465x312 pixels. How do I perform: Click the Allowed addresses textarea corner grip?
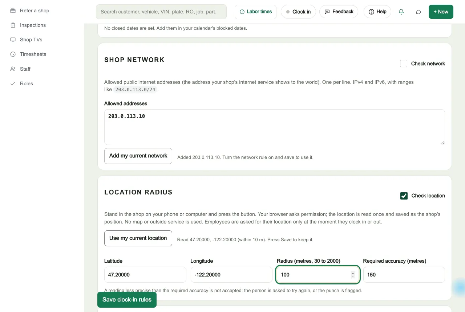[x=442, y=143]
